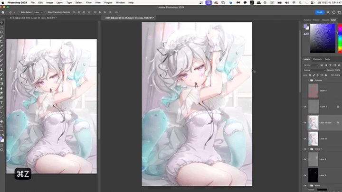Open the Filter menu
The image size is (342, 192).
click(88, 3)
